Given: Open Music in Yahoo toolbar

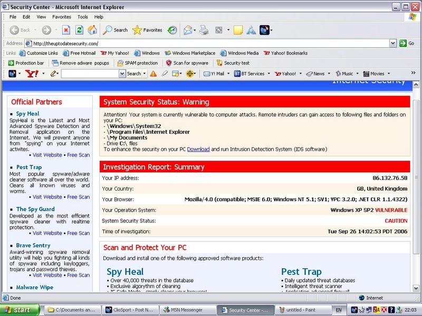Looking at the screenshot, I should tap(344, 74).
